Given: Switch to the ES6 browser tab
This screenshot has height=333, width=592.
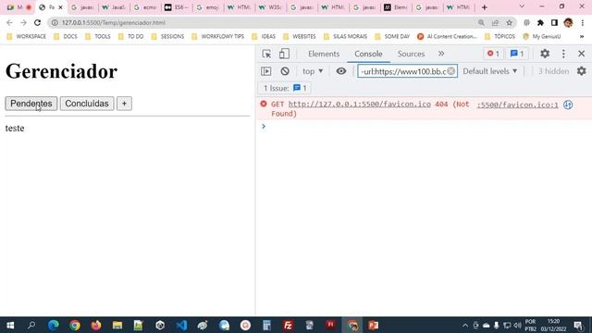Looking at the screenshot, I should coord(177,7).
